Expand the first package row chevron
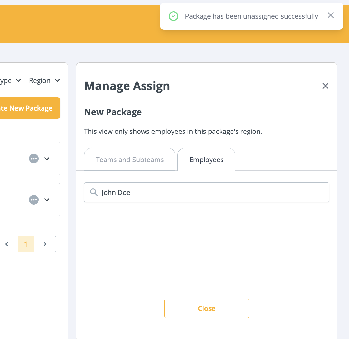This screenshot has width=349, height=339. click(x=47, y=159)
